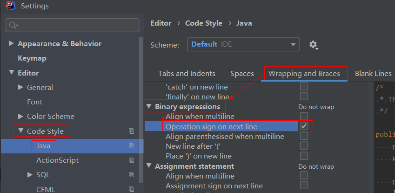This screenshot has width=395, height=193.
Task: Click Code Style in breadcrumb path
Action: pos(204,23)
